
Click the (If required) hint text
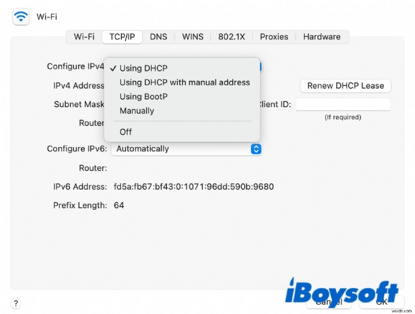pyautogui.click(x=343, y=117)
